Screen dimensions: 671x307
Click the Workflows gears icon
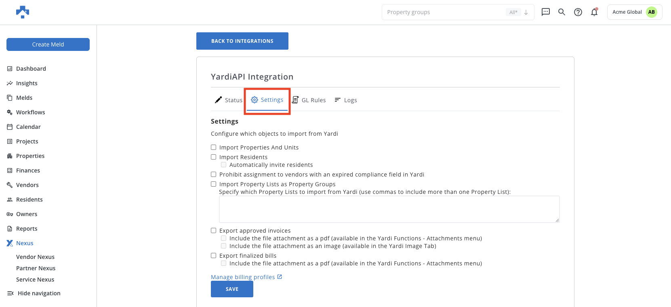pos(10,112)
